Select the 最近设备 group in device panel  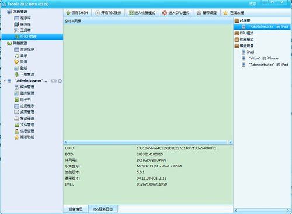[244, 45]
